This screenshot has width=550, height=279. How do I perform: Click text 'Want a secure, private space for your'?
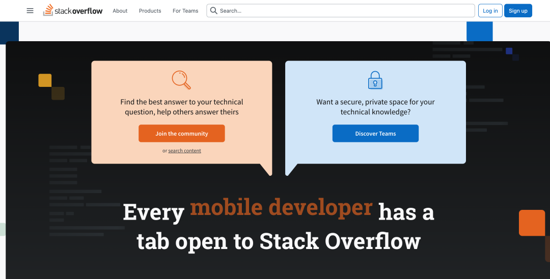point(375,102)
